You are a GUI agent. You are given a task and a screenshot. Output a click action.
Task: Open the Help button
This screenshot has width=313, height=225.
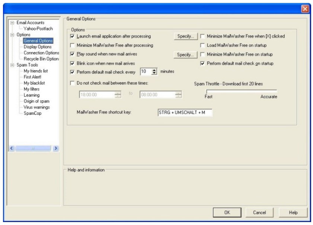[293, 213]
